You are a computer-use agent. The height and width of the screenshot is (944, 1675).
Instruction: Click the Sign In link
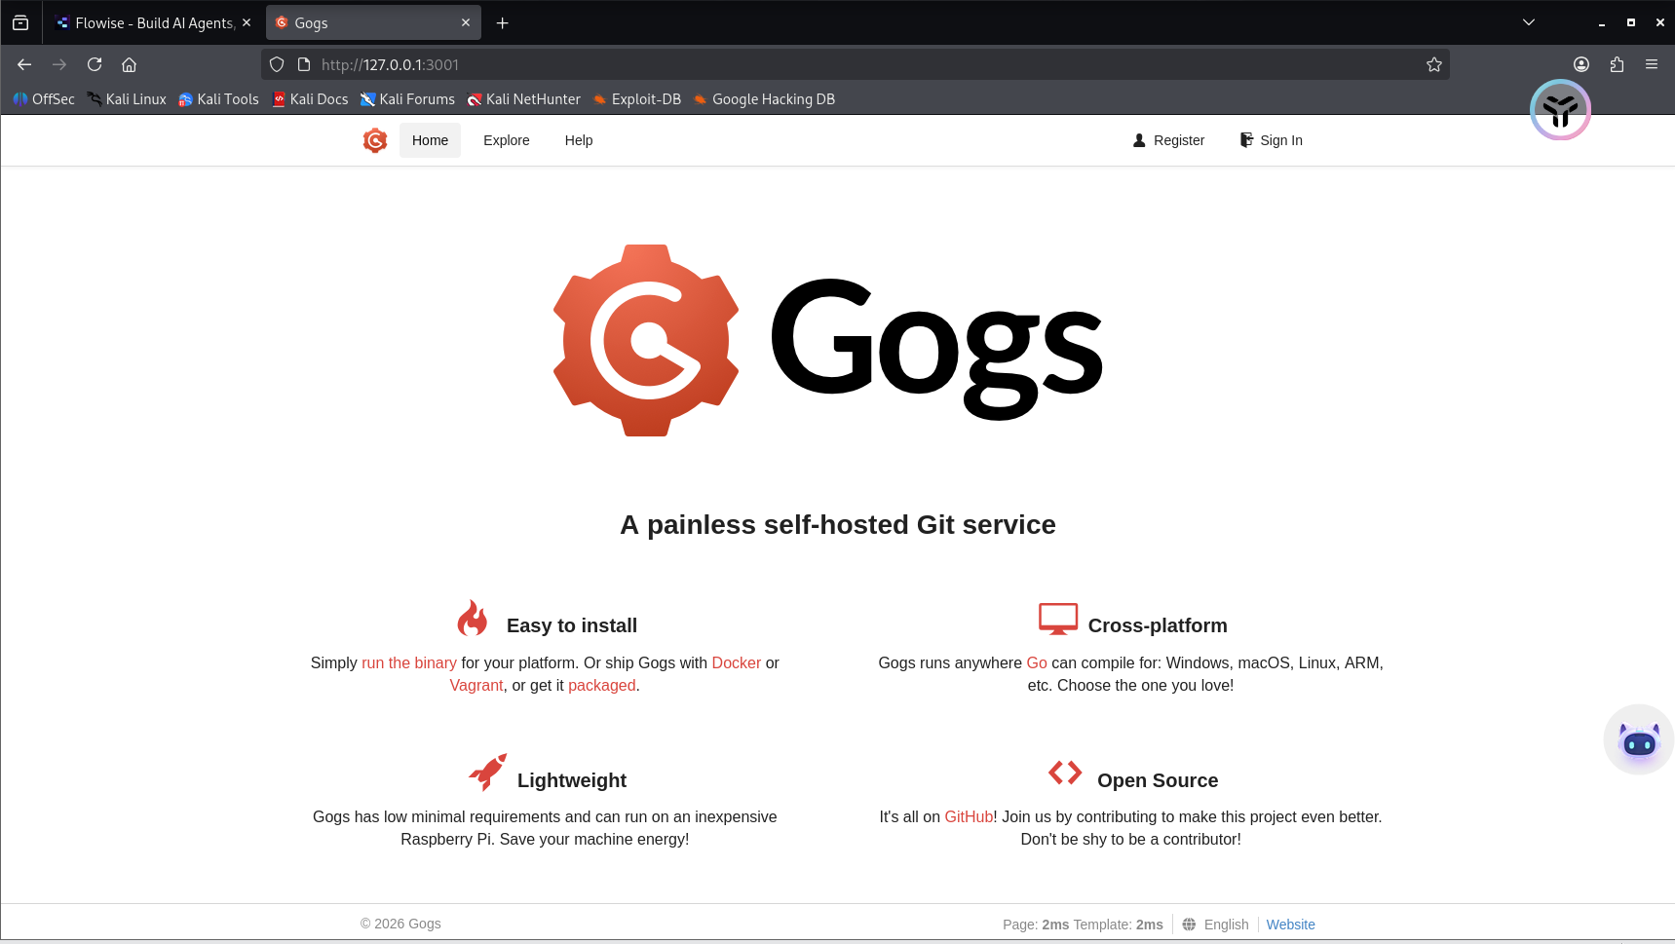pyautogui.click(x=1271, y=140)
